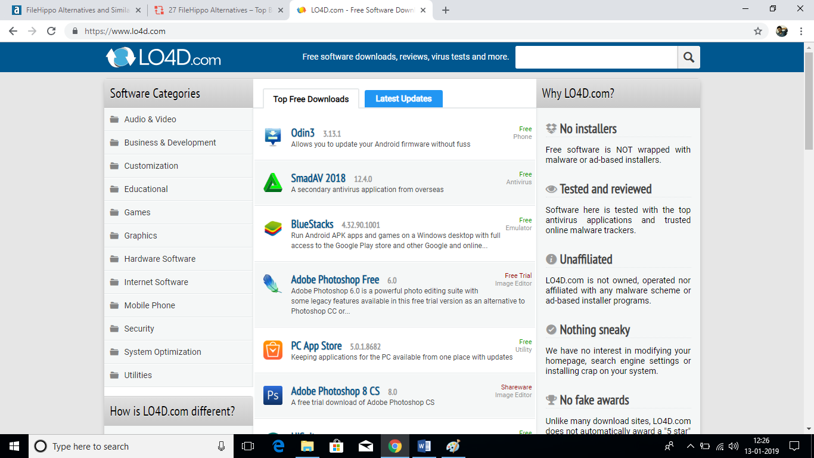Screen dimensions: 814x458
Task: Click the magnifier search button on LO4D
Action: pos(689,57)
